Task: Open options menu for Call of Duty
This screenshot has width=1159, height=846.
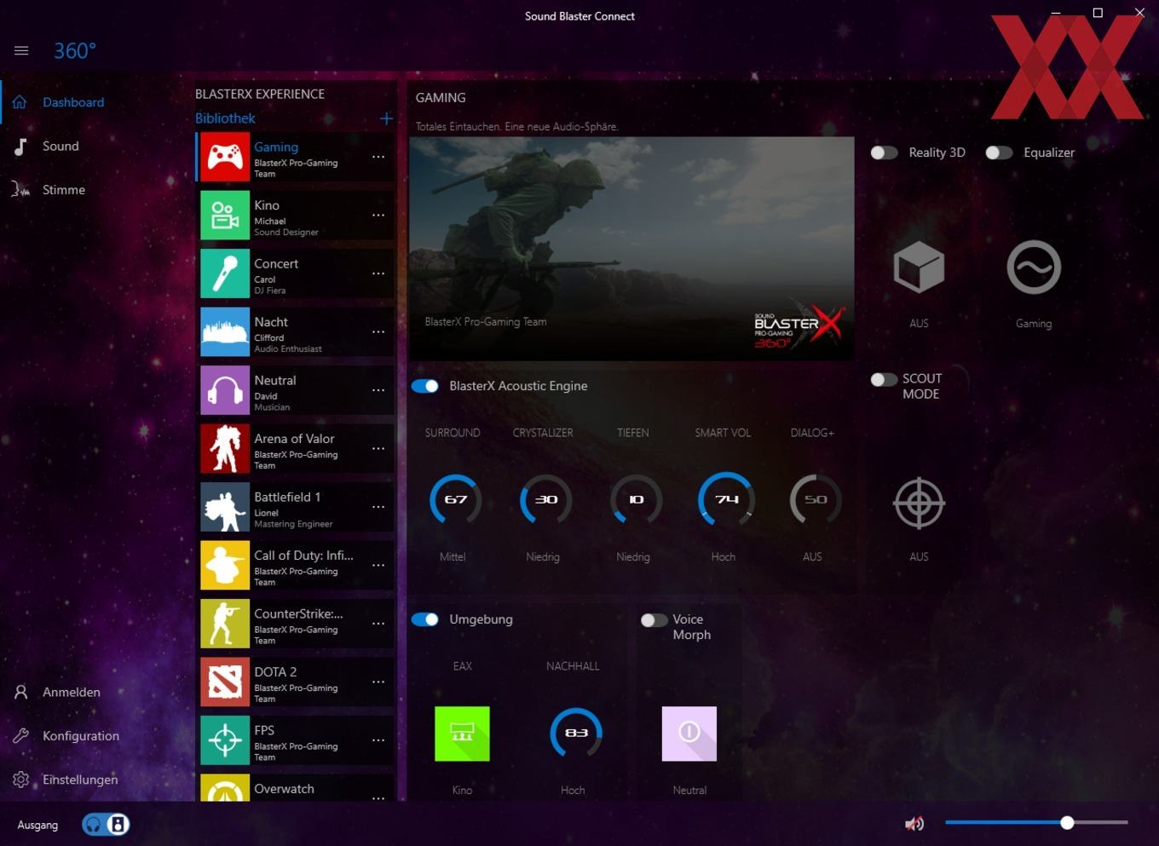Action: (x=378, y=565)
